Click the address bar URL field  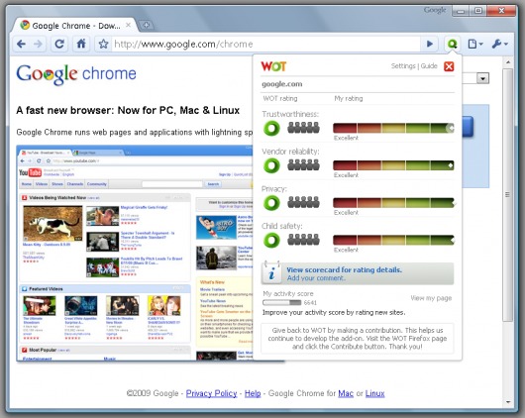[266, 44]
